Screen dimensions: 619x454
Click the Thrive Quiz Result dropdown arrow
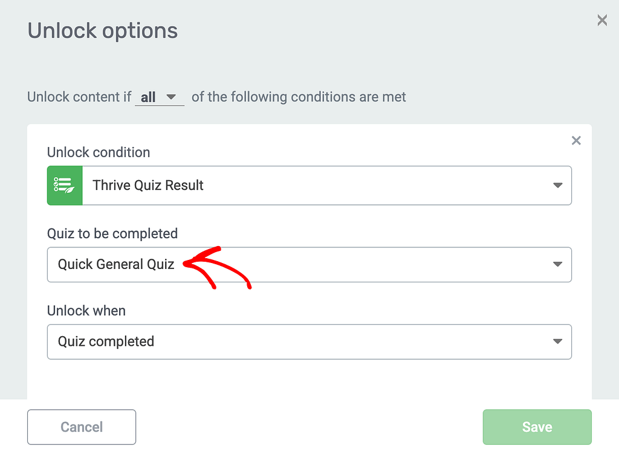557,186
